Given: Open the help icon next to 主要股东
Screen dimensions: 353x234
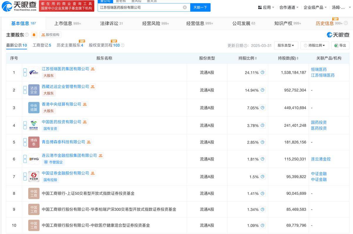Looking at the screenshot, I should click(x=27, y=35).
